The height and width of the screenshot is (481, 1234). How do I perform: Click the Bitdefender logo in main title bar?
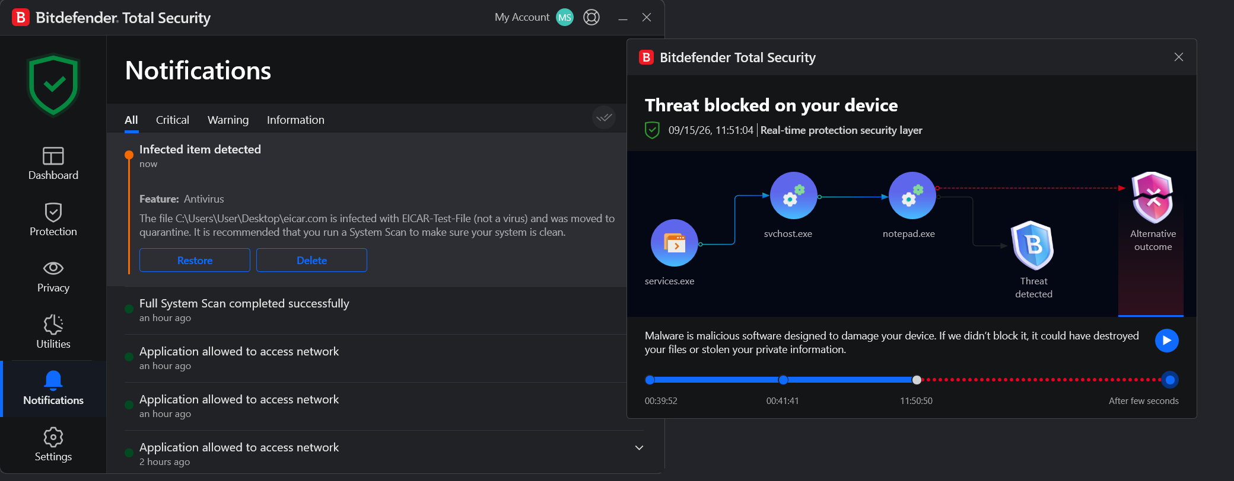(x=21, y=17)
